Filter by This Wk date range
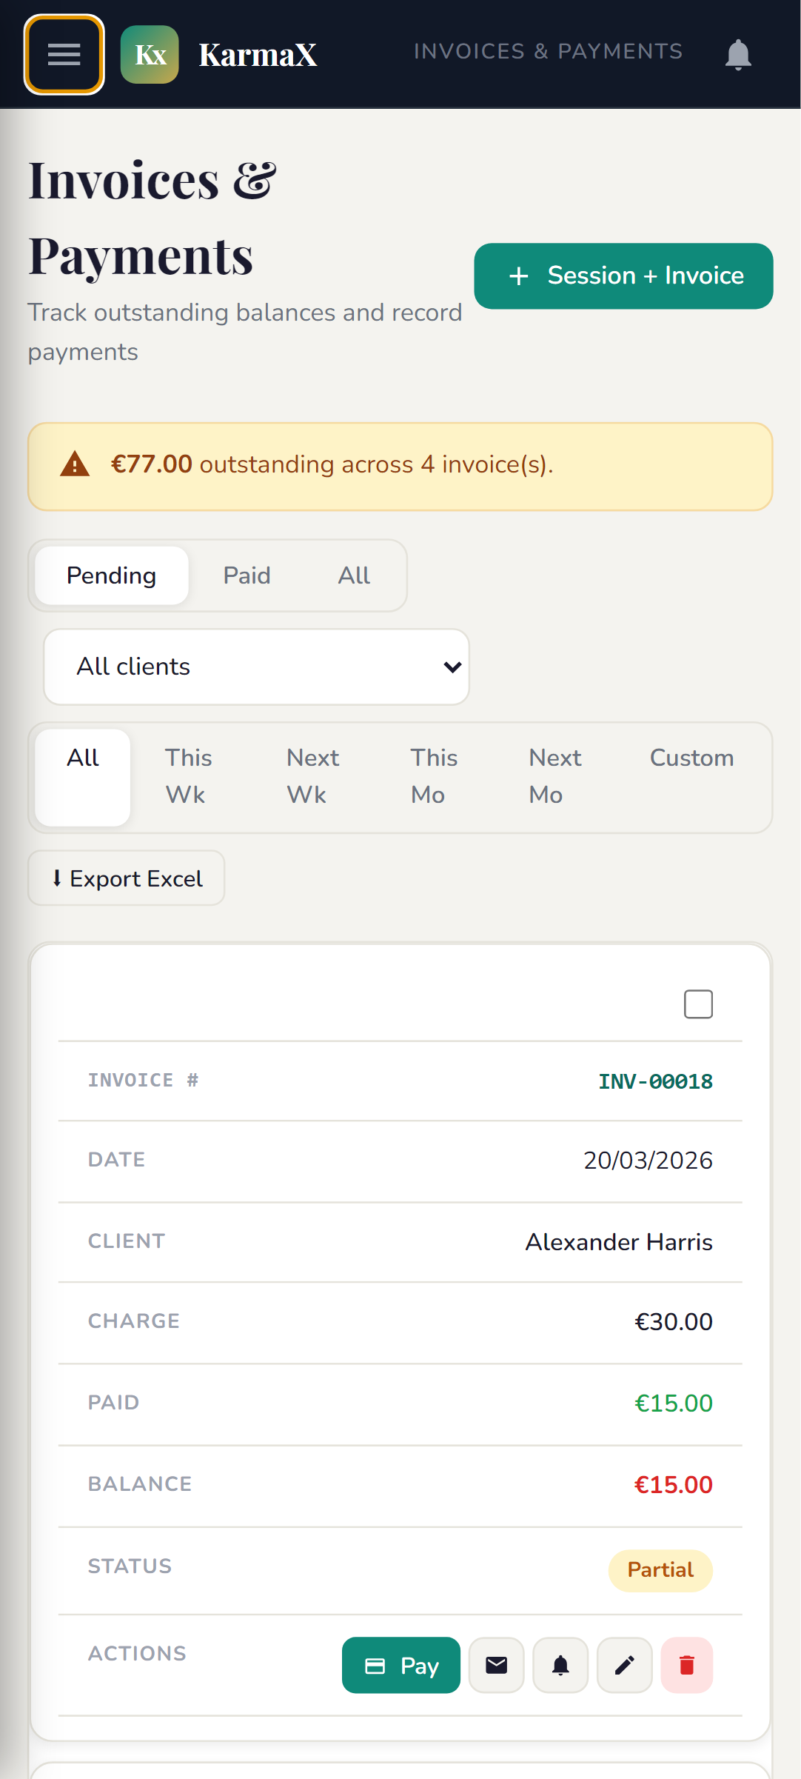801x1779 pixels. coord(188,777)
